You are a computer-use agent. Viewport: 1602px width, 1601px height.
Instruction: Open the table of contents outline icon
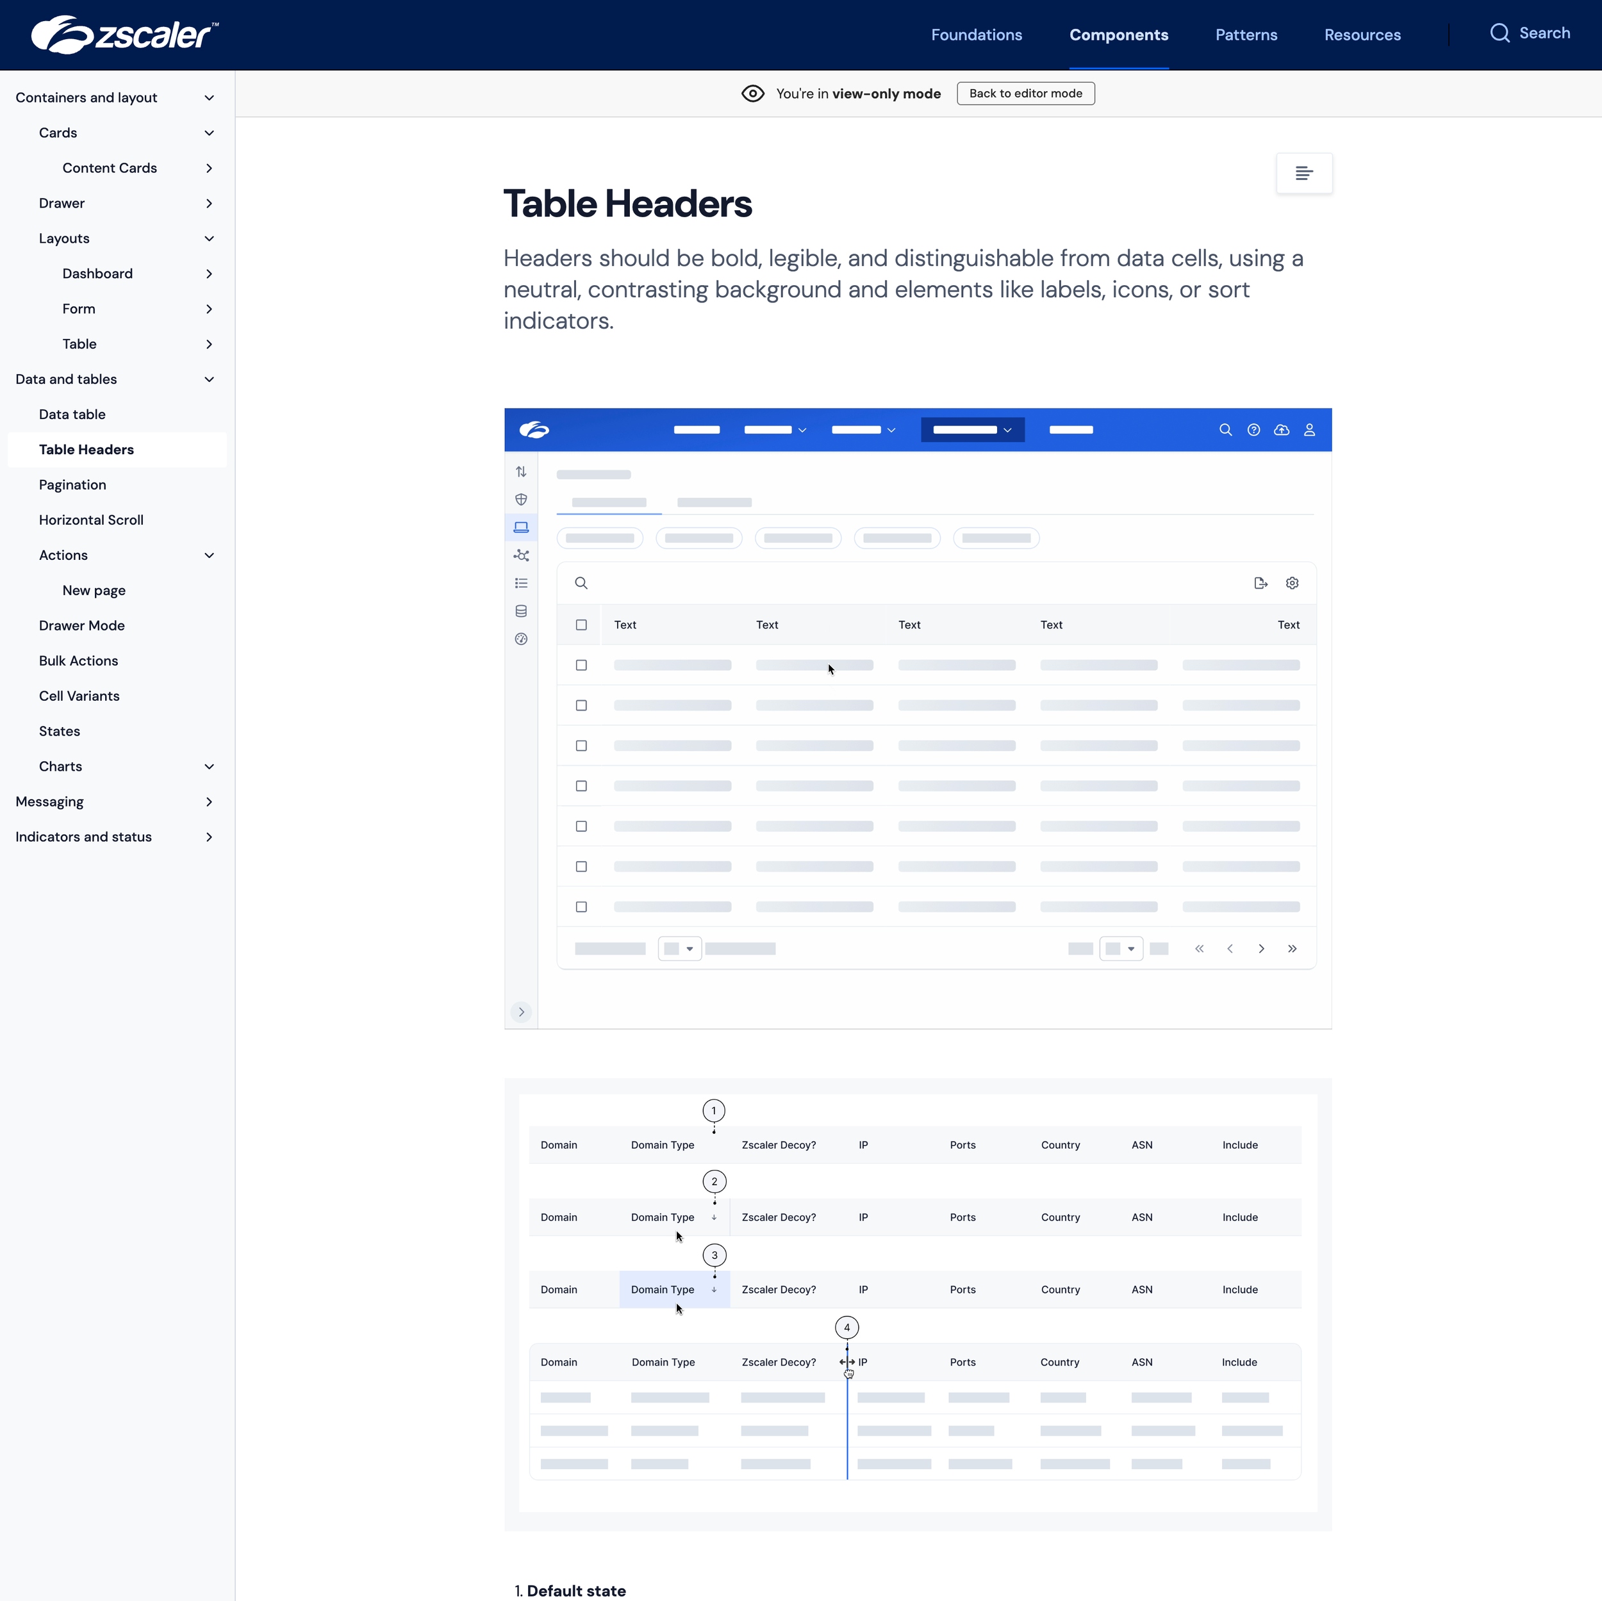point(1303,173)
